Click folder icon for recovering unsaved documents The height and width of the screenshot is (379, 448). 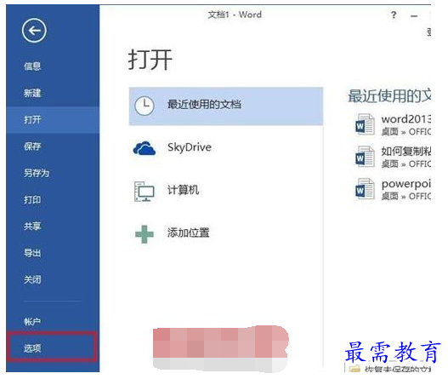pos(354,368)
